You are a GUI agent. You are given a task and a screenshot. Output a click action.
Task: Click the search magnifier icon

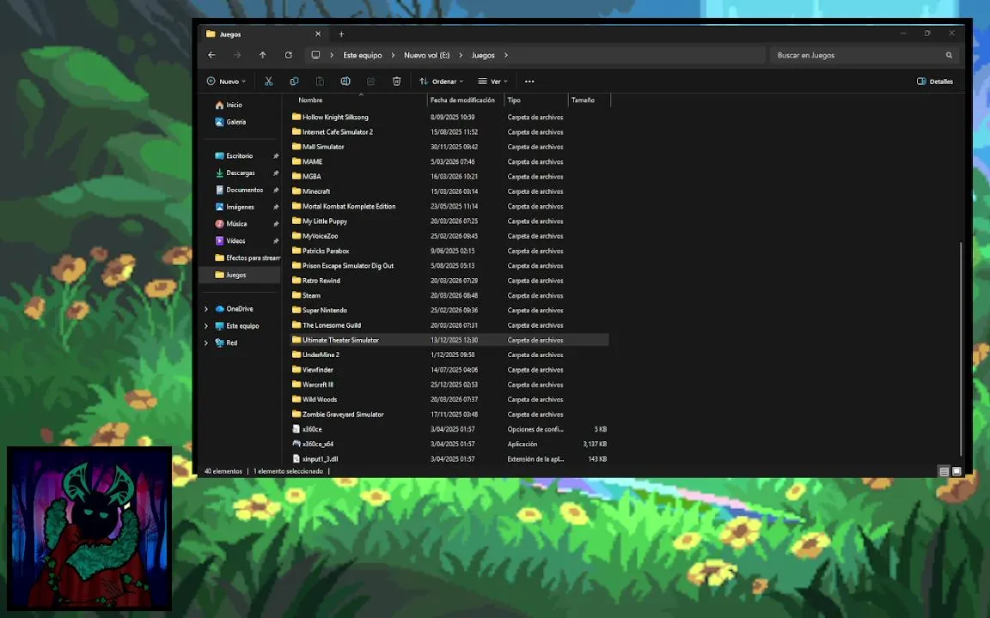pos(949,56)
